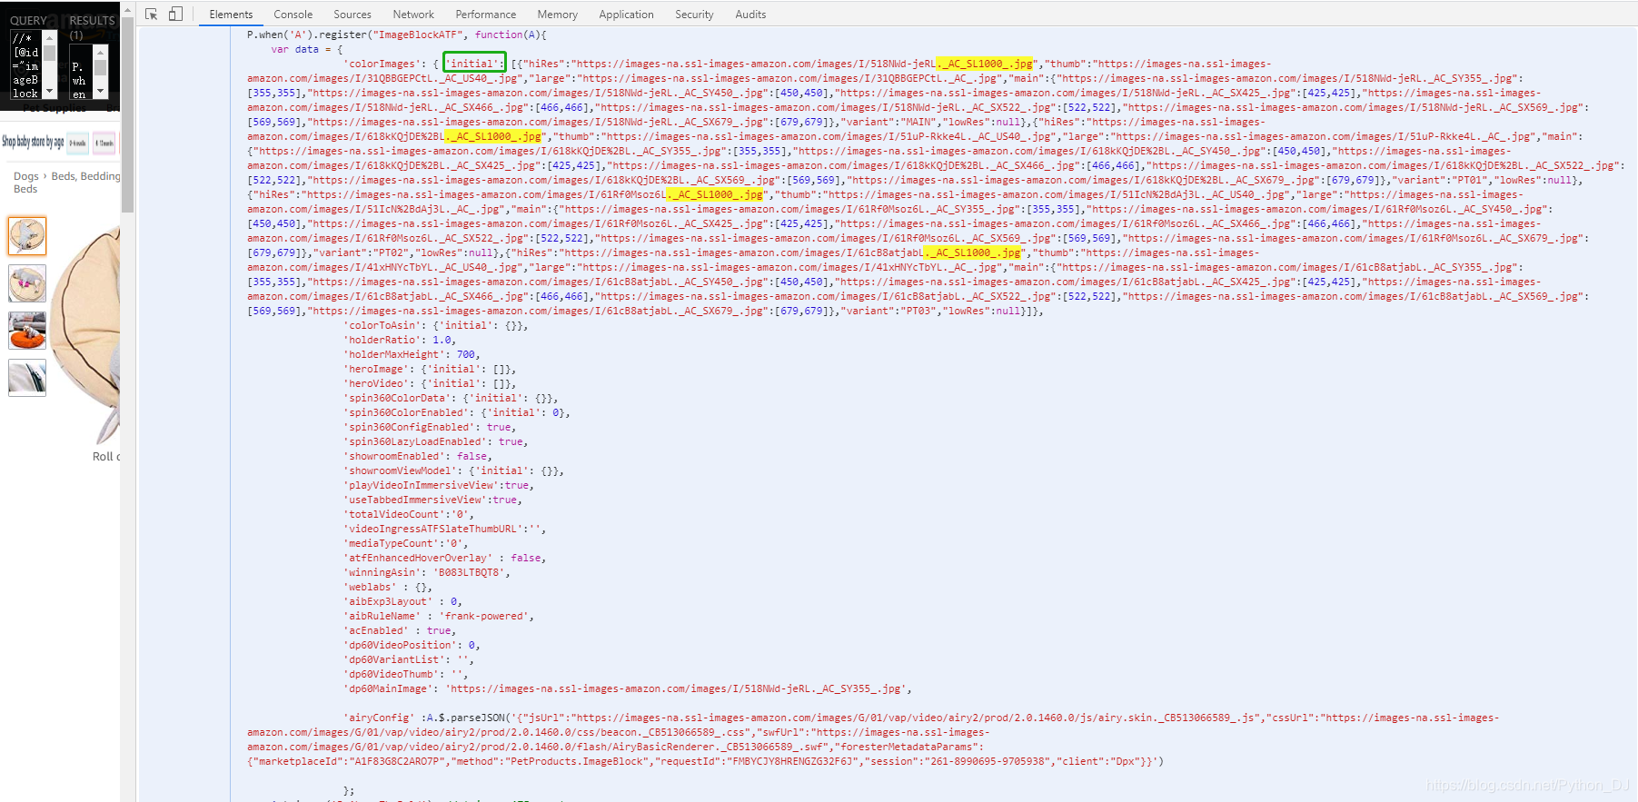Click the 'heroImage' code line
The height and width of the screenshot is (802, 1638).
coord(430,369)
